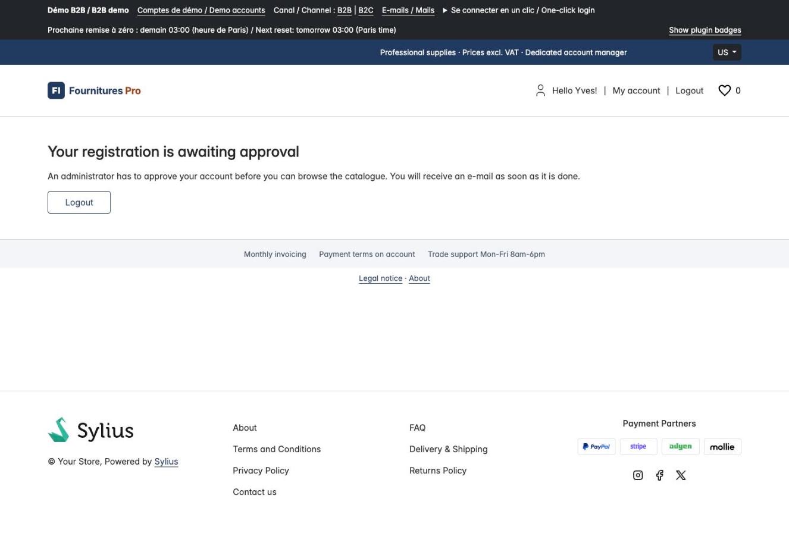This screenshot has height=533, width=789.
Task: Open the wishlist heart icon
Action: click(x=724, y=90)
